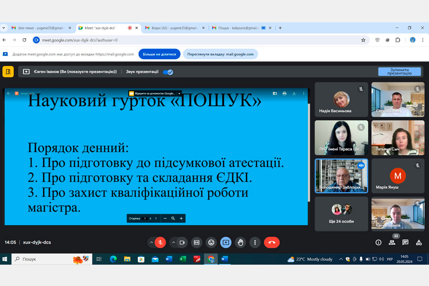Viewport: 429px width, 286px height.
Task: Stop sharing indicator on Пошук tab
Action: click(264, 28)
